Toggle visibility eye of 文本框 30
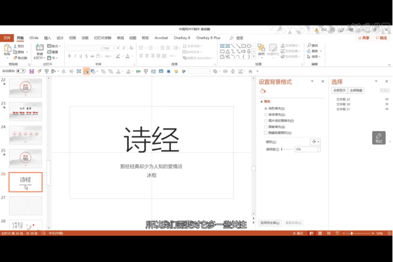This screenshot has height=262, width=393. pyautogui.click(x=387, y=104)
